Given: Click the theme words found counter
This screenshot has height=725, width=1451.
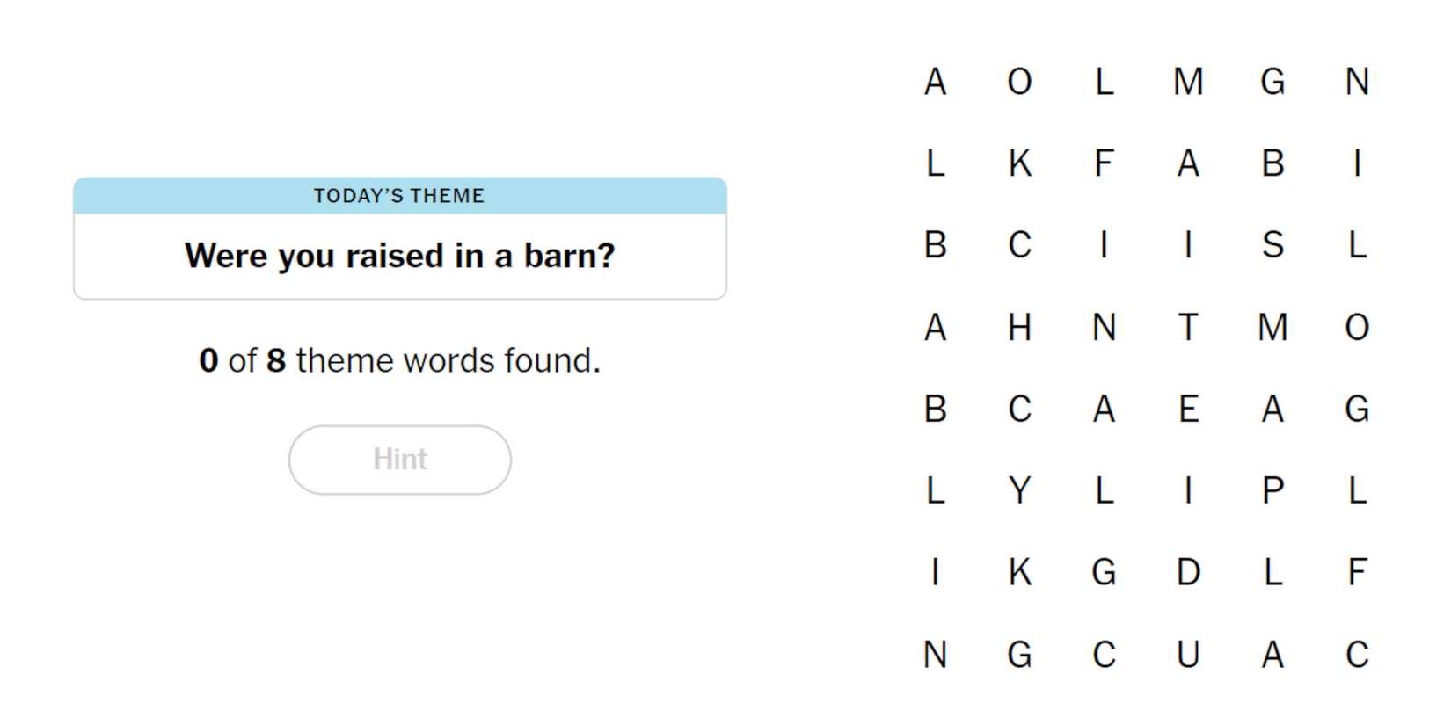Looking at the screenshot, I should point(399,360).
